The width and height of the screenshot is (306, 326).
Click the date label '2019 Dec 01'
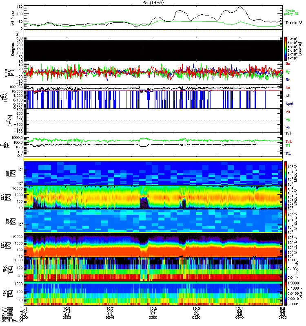click(12, 320)
